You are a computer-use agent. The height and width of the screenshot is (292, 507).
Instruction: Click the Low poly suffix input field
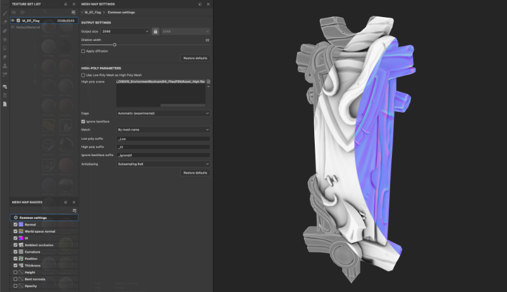(x=163, y=138)
